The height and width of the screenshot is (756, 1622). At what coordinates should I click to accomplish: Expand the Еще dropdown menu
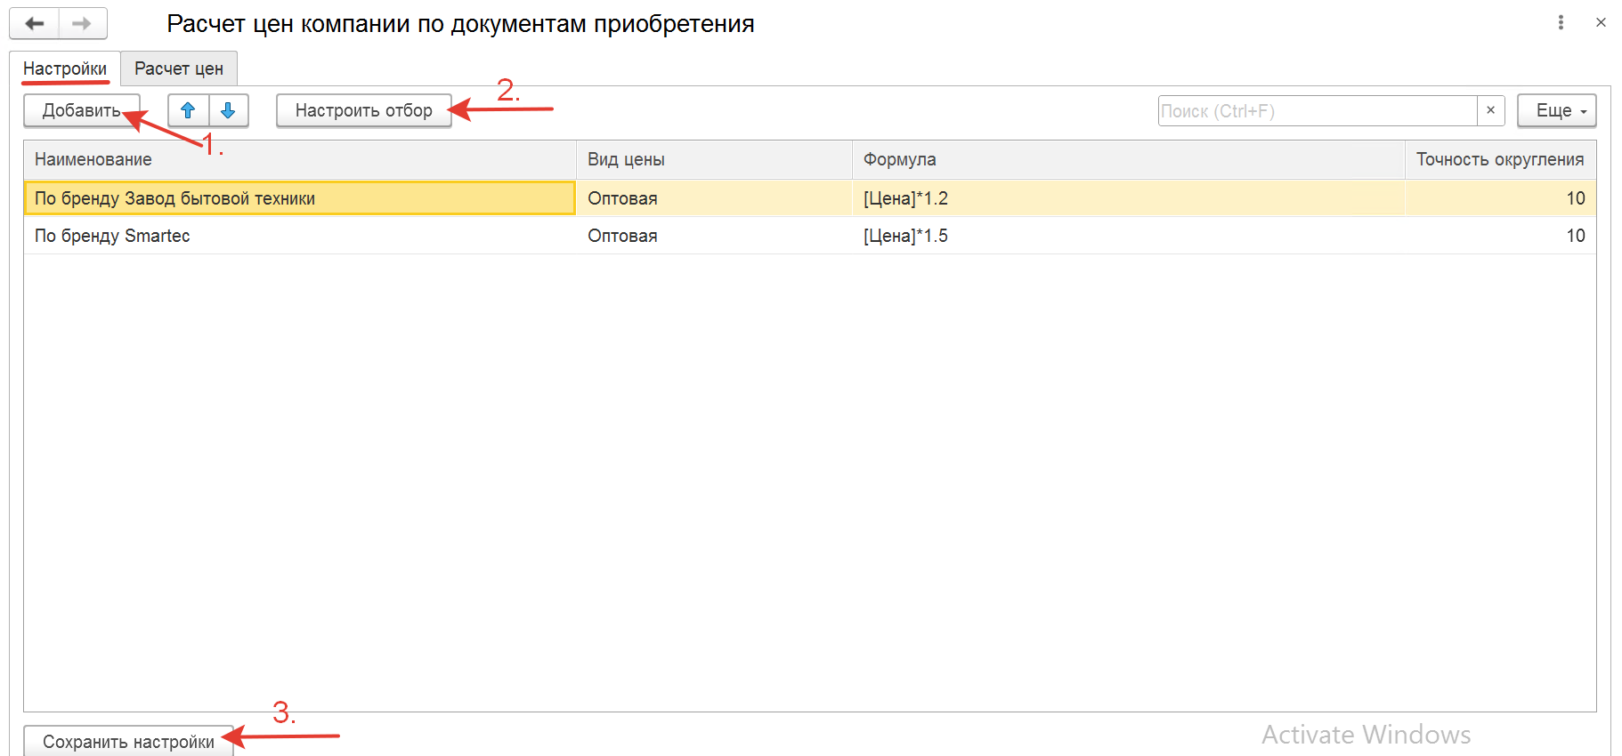(1557, 110)
